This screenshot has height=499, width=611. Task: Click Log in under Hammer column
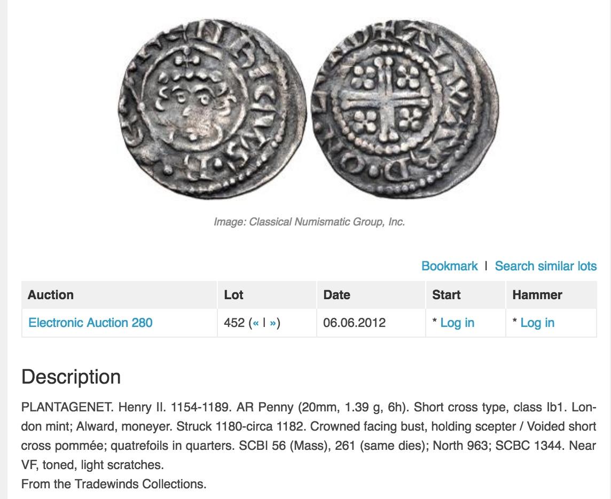tap(537, 323)
